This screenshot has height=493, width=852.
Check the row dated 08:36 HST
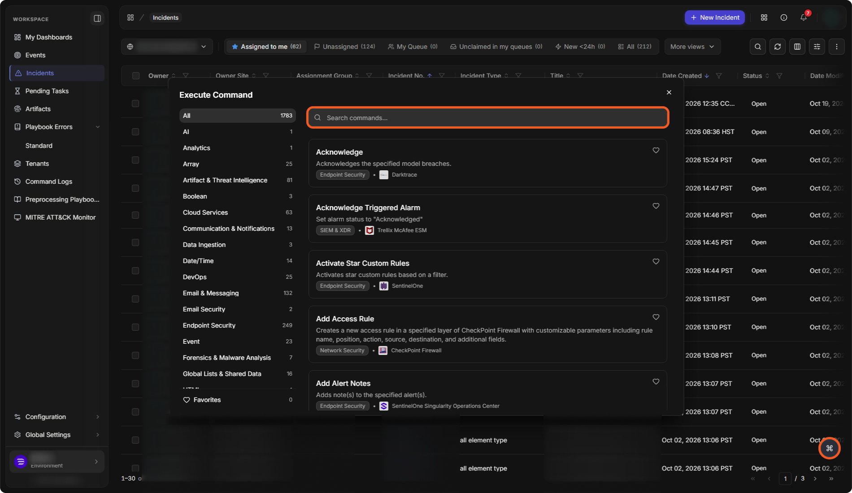coord(135,132)
